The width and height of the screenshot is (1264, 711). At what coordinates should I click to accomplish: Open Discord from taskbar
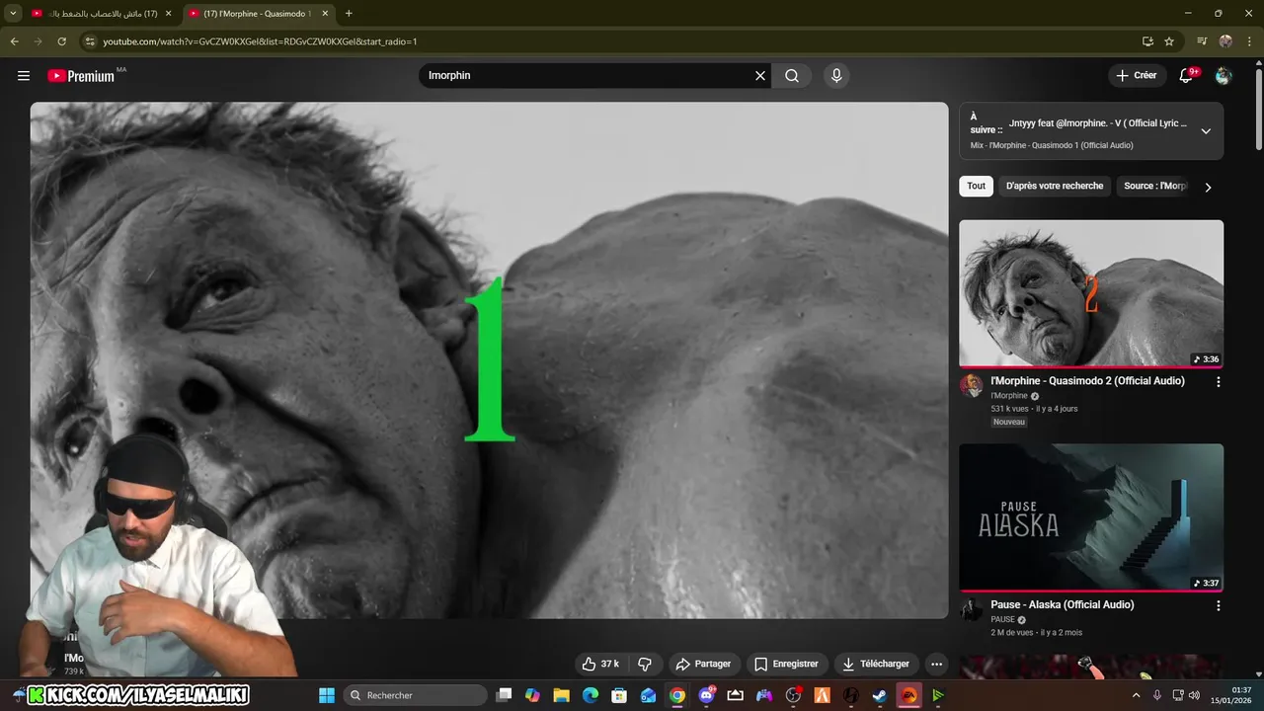click(x=706, y=695)
